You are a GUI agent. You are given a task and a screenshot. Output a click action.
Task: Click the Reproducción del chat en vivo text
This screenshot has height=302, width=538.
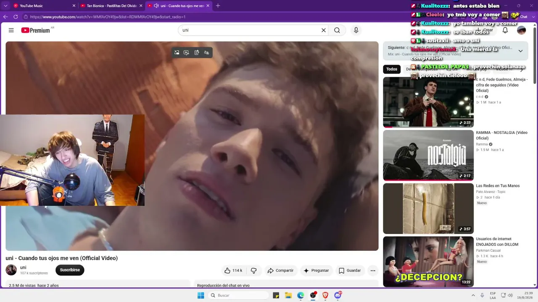click(223, 286)
